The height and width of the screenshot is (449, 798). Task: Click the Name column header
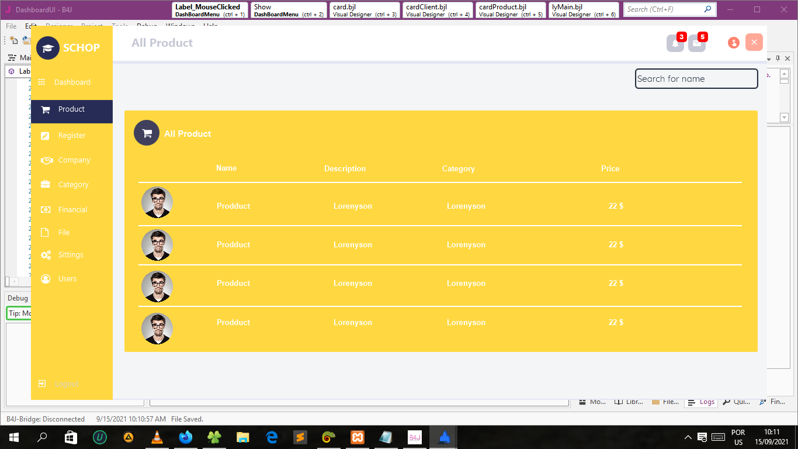(x=227, y=168)
